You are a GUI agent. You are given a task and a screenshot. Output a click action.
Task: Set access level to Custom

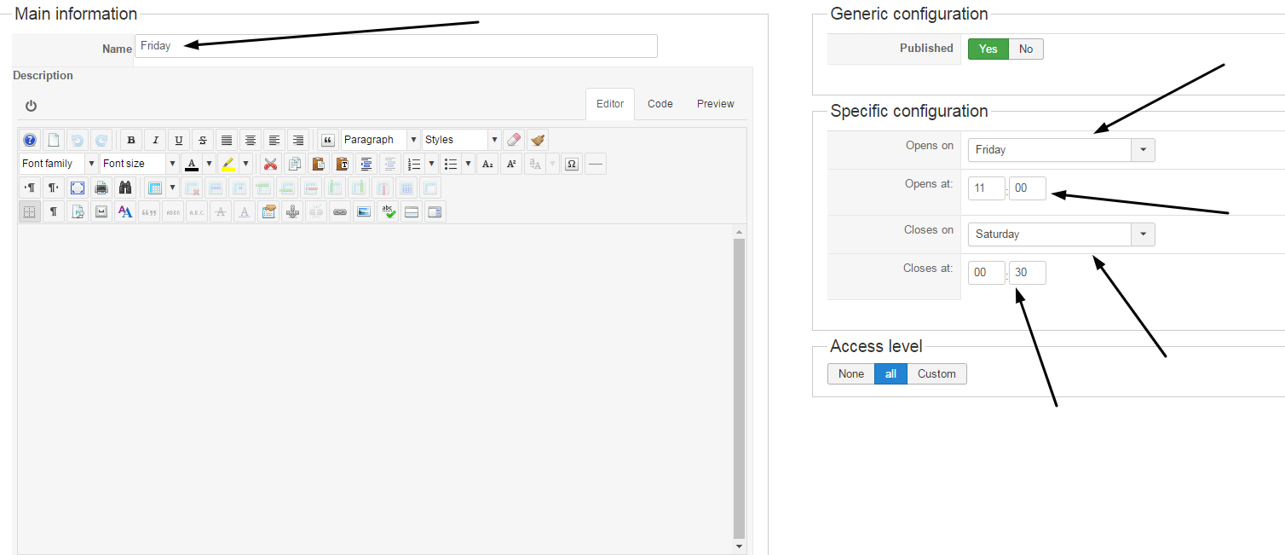[x=936, y=373]
